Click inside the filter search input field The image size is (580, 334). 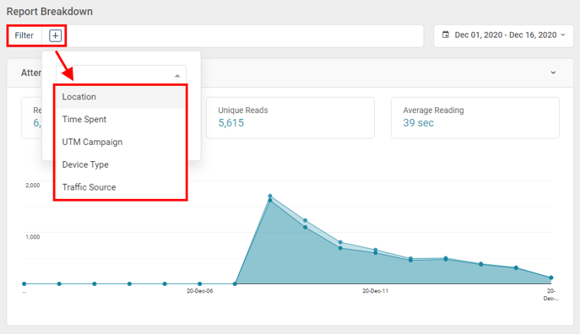coord(115,75)
